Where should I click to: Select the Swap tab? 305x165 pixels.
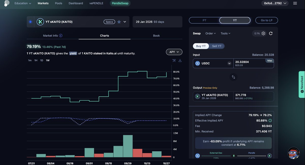pos(197,33)
